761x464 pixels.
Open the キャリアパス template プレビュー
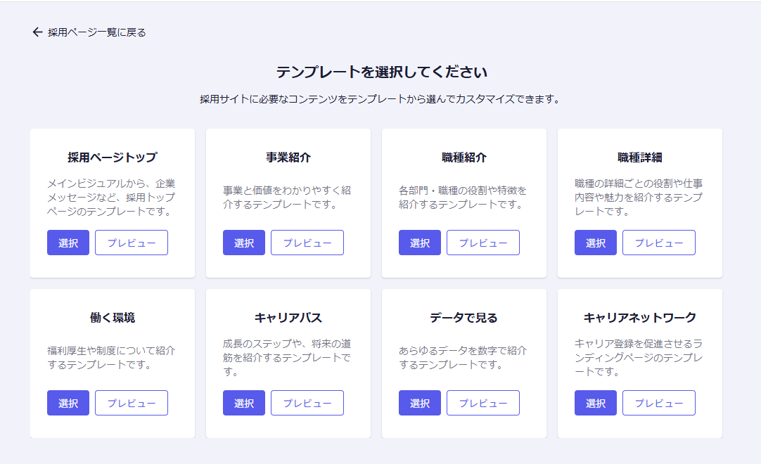click(x=307, y=403)
